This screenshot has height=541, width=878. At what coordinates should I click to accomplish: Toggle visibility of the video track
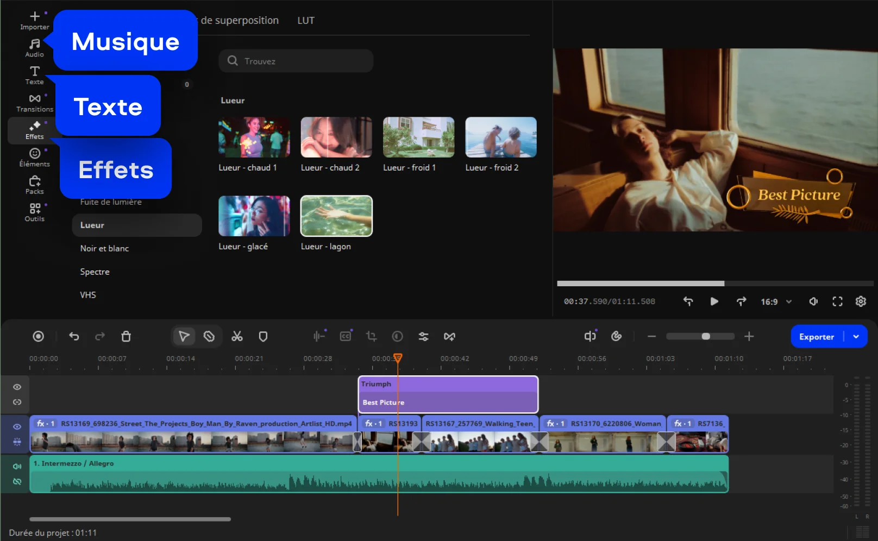pos(17,426)
